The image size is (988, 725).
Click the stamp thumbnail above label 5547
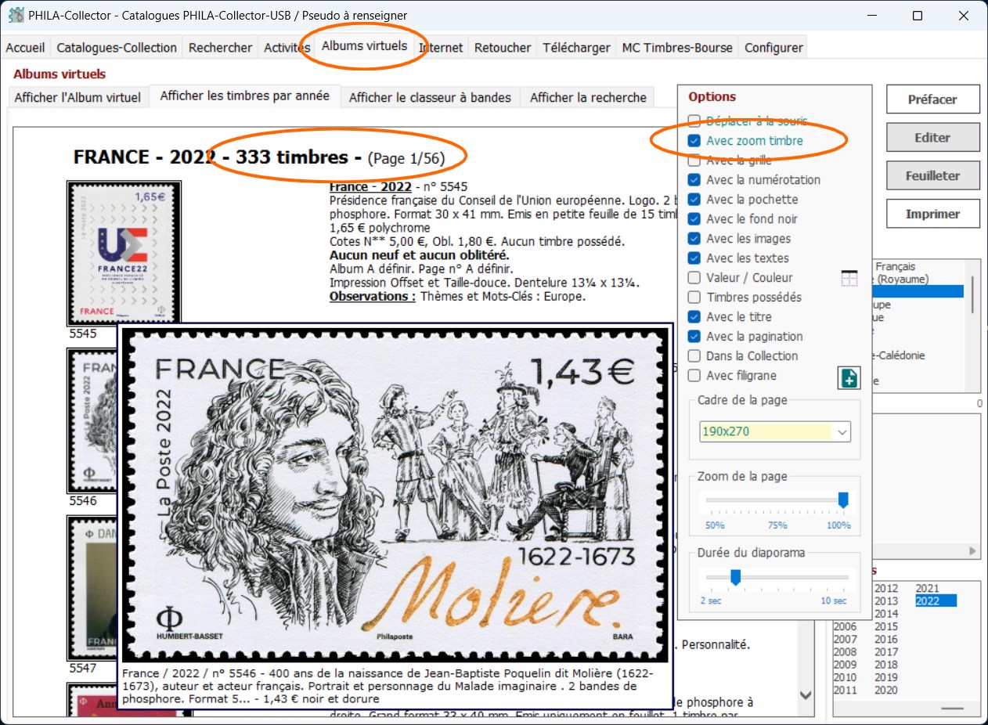pyautogui.click(x=92, y=588)
